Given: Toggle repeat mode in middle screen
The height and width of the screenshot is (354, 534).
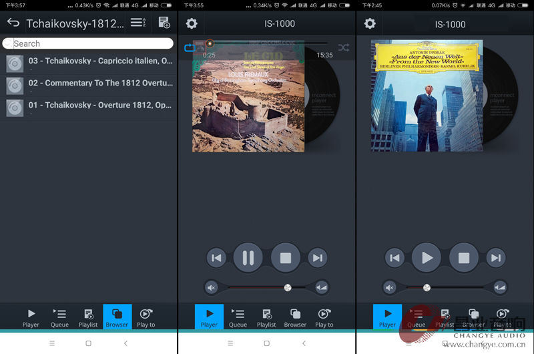Looking at the screenshot, I should [190, 47].
